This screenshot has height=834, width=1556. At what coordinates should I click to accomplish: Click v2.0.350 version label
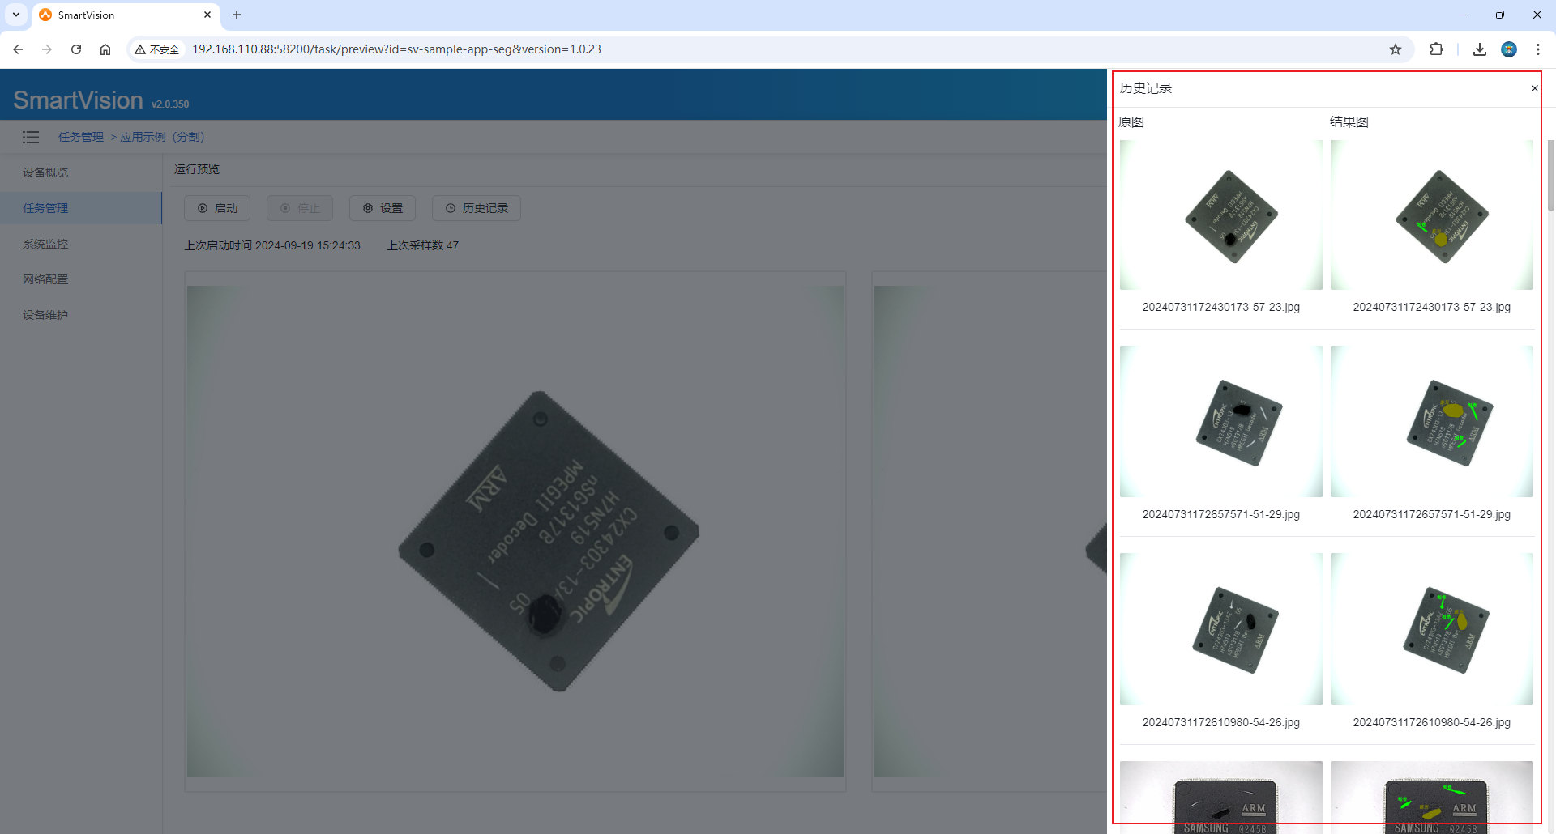(170, 104)
